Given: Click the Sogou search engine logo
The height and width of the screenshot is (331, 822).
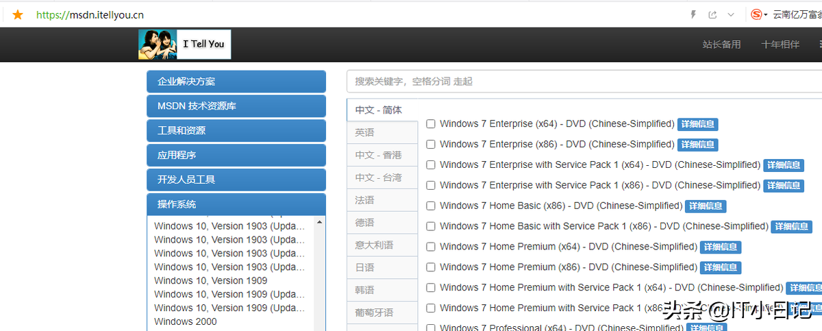Looking at the screenshot, I should pyautogui.click(x=756, y=14).
